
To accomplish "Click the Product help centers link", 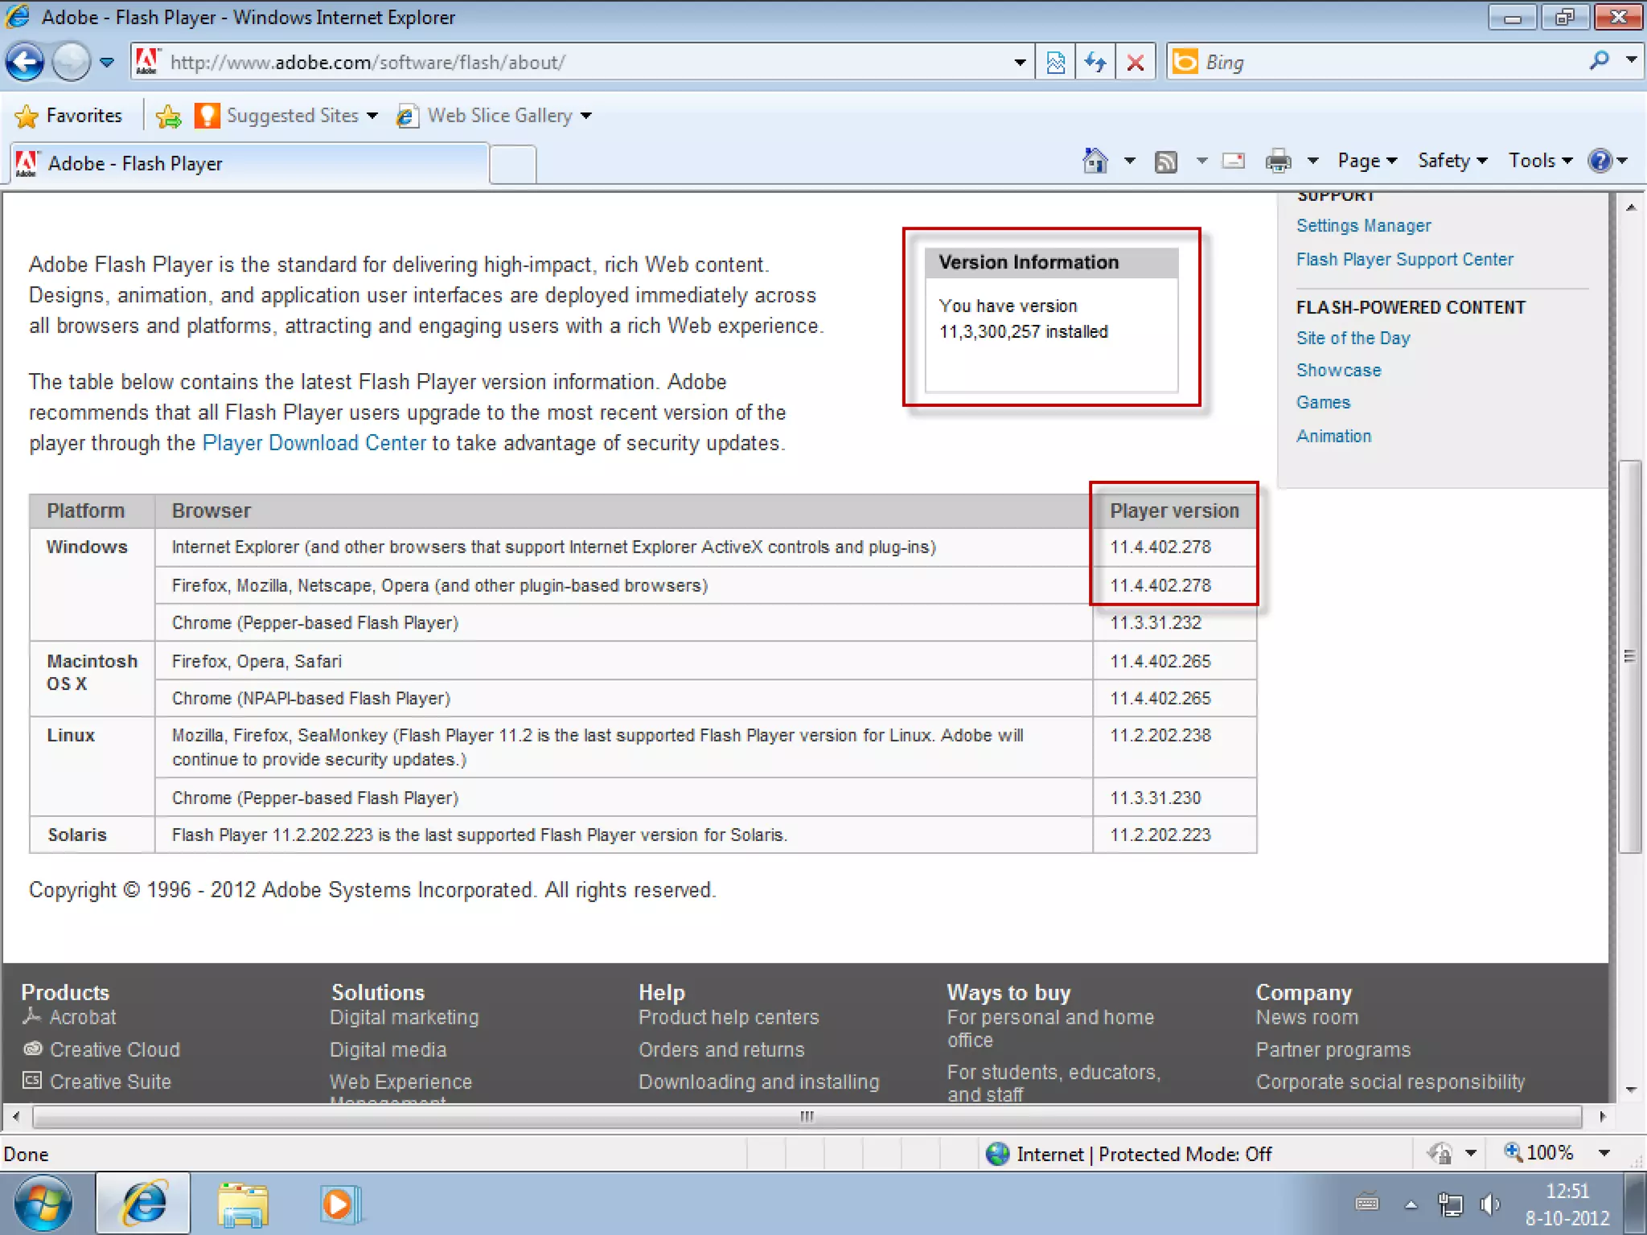I will [729, 1018].
